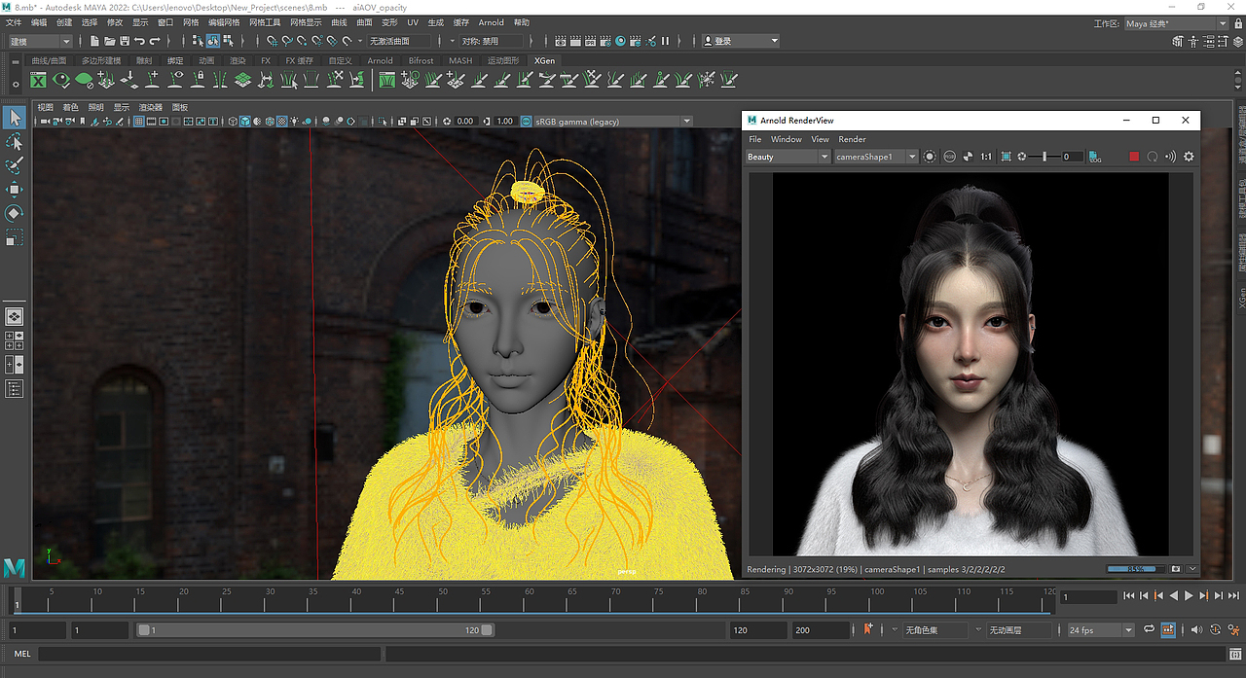Screen dimensions: 1246x678
Task: Toggle the playback loop button
Action: pos(1150,629)
